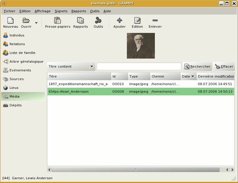Click the Date column sort arrow
The image size is (238, 183).
[x=192, y=76]
